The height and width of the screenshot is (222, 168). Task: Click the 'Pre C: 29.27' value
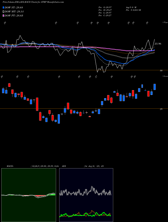click(x=106, y=15)
